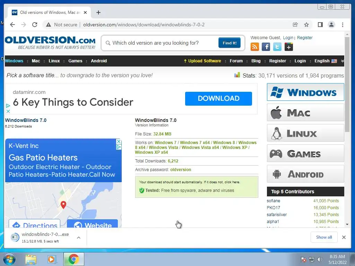This screenshot has width=355, height=266.
Task: Open Chrome's three-dot menu
Action: click(343, 25)
